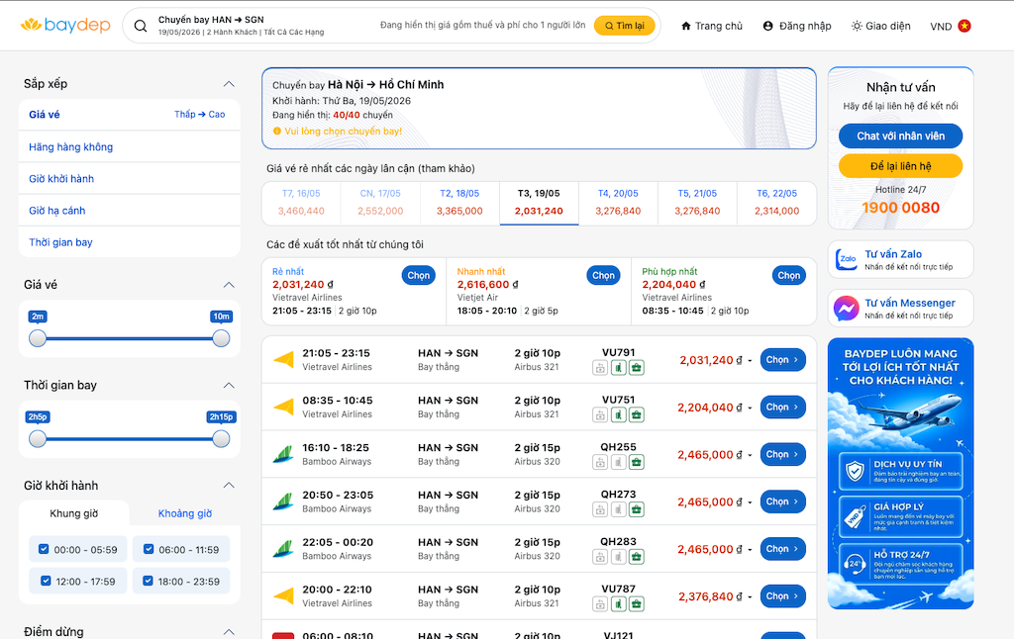This screenshot has height=639, width=1014.
Task: Click Vietravel Airlines logo on 21:05 flight
Action: (283, 359)
